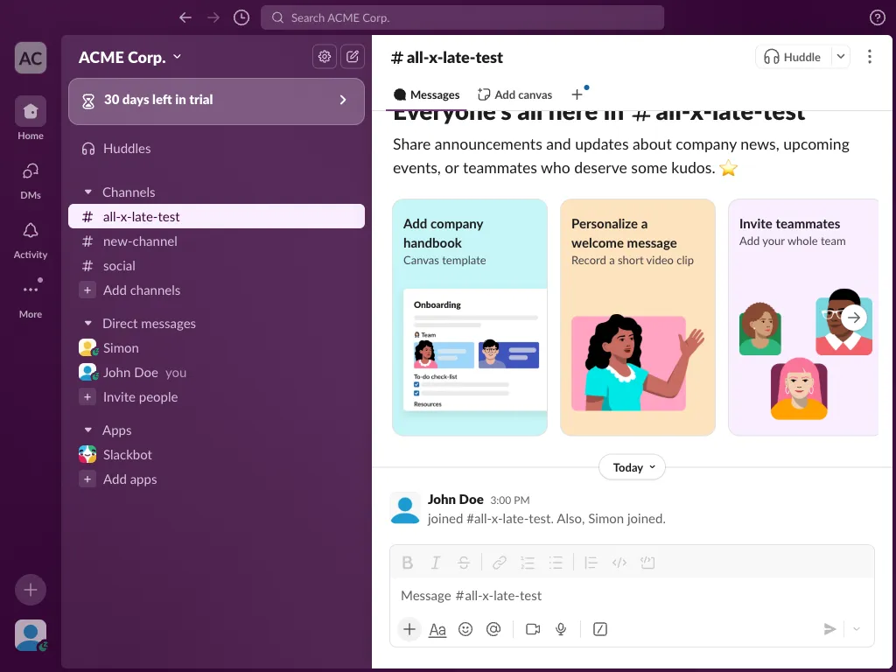Collapse the Direct messages section
Viewport: 896px width, 672px height.
(x=88, y=324)
